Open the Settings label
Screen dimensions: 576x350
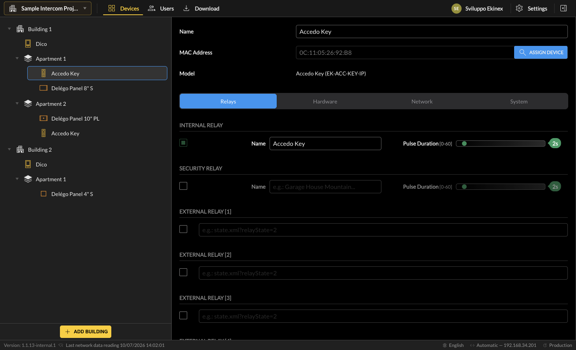coord(537,9)
